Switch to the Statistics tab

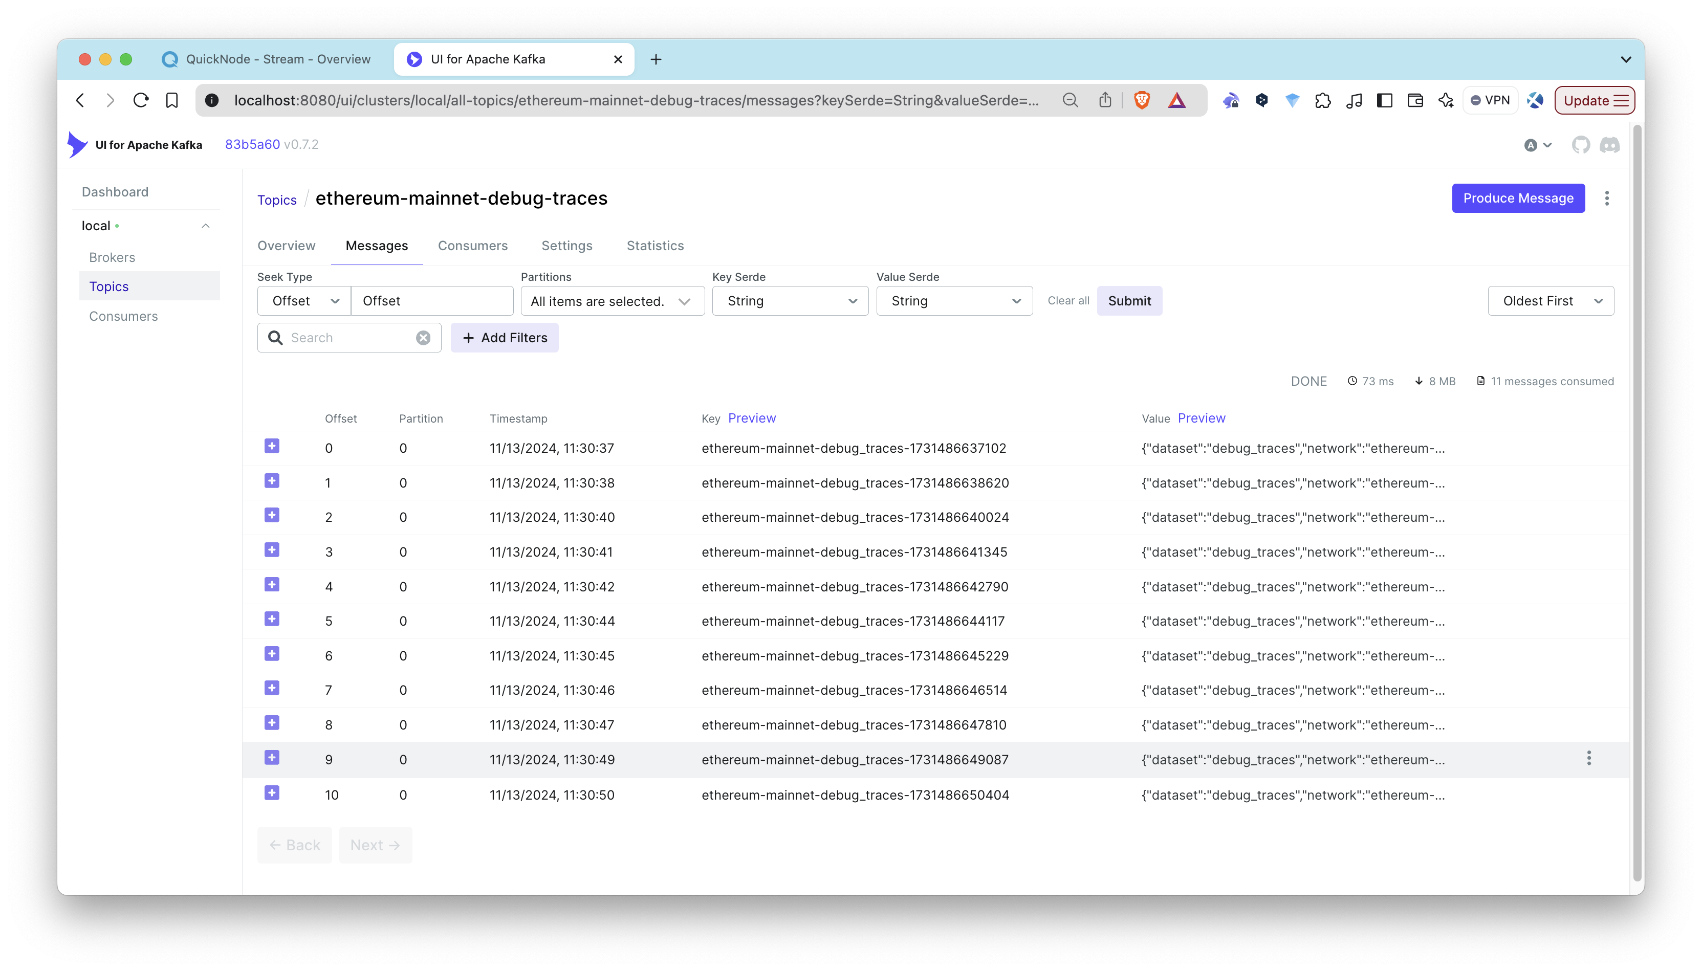point(655,246)
